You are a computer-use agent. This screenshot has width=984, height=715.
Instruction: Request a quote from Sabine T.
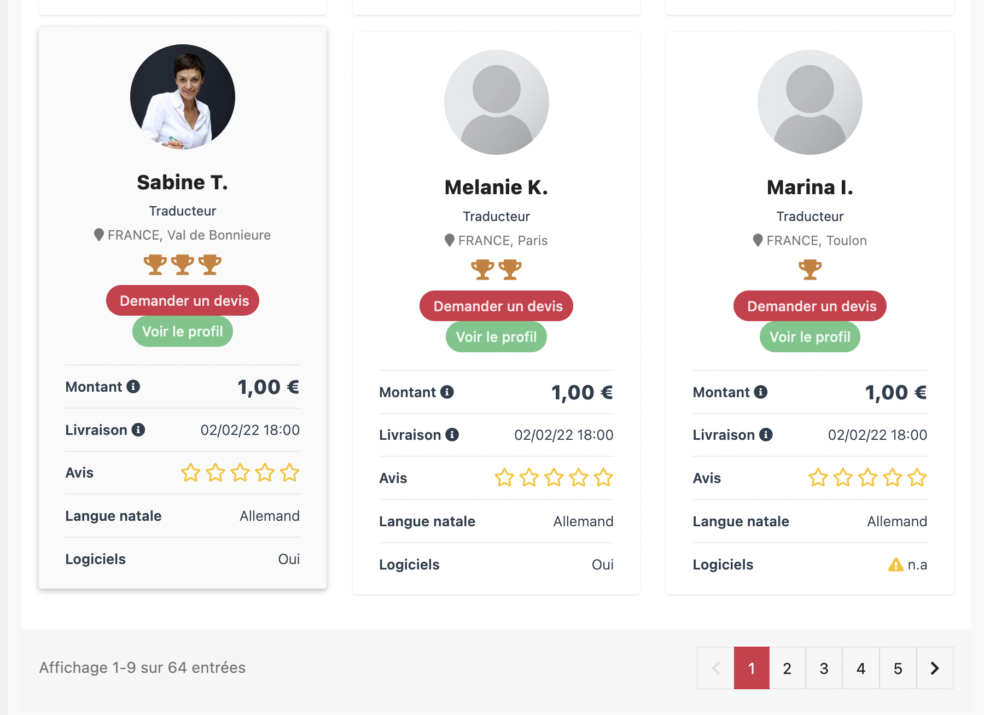click(x=183, y=301)
